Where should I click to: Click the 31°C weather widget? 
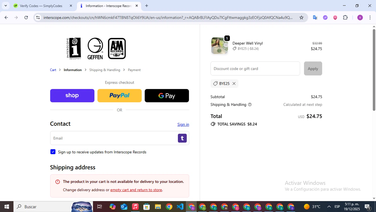coord(312,207)
